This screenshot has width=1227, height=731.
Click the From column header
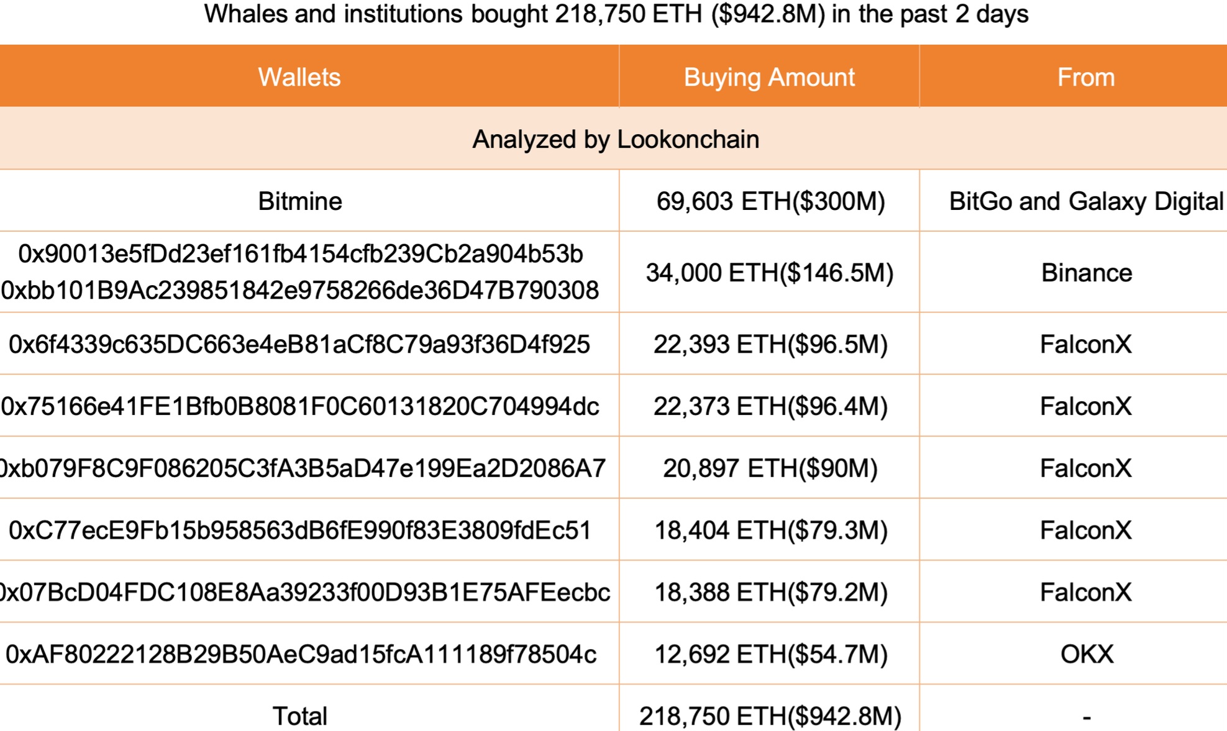1085,78
